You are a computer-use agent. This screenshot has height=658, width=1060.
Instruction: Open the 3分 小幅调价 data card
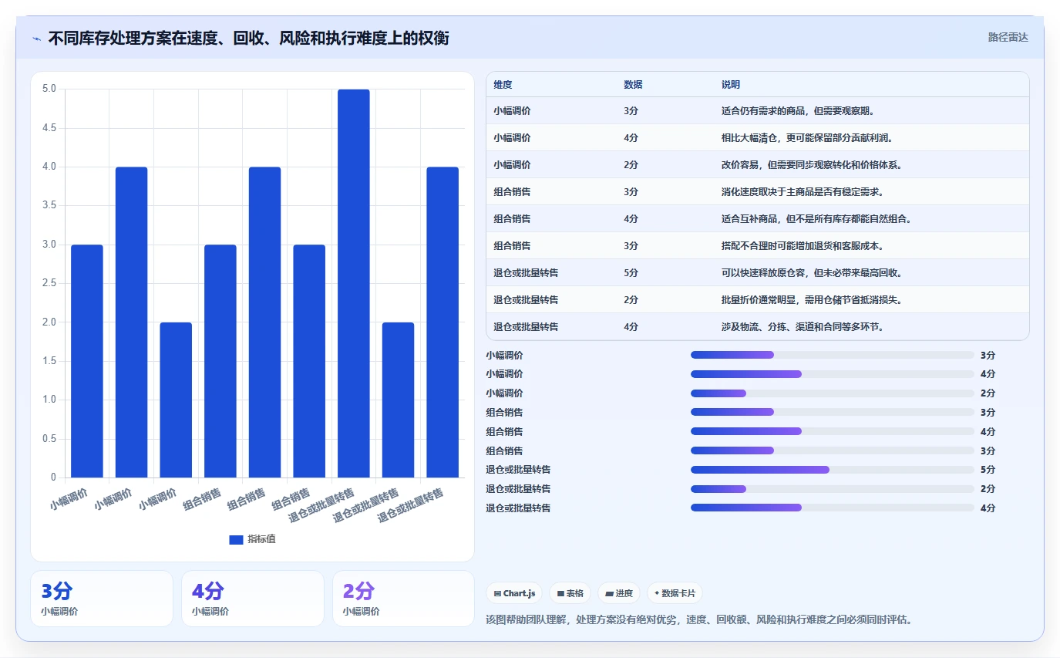[102, 599]
